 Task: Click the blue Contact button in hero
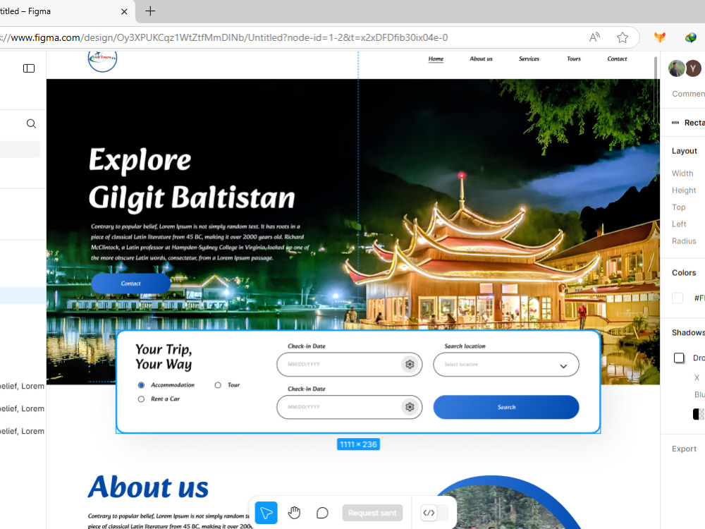click(131, 284)
